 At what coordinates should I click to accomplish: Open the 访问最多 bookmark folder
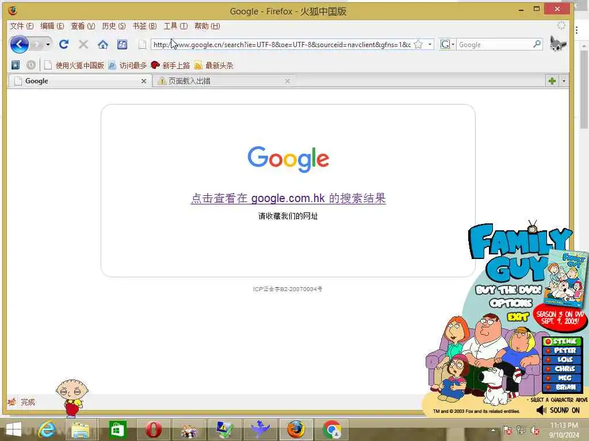coord(127,65)
